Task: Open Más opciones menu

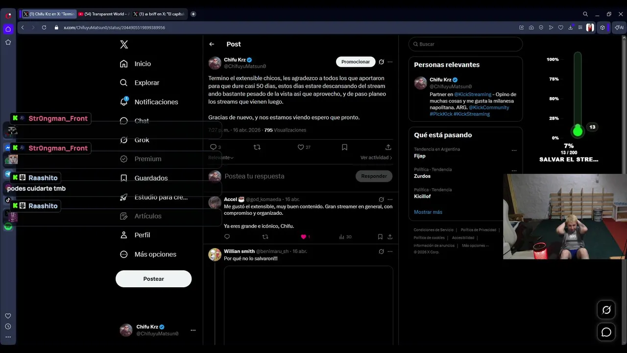Action: click(x=148, y=254)
